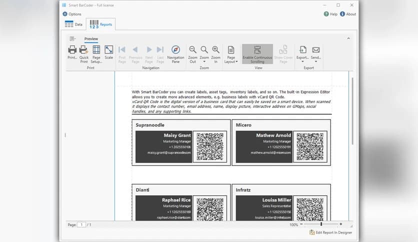Go to Last Page
This screenshot has width=418, height=242.
click(160, 54)
